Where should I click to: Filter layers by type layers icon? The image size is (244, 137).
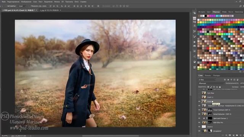231,80
